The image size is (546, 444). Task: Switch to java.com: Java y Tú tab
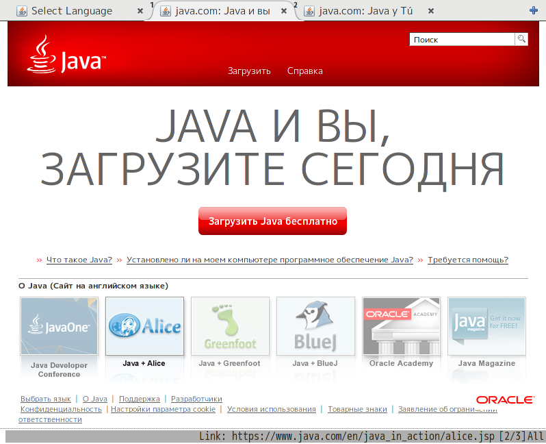(x=366, y=11)
